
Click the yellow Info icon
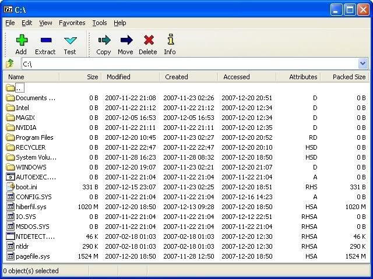point(170,39)
